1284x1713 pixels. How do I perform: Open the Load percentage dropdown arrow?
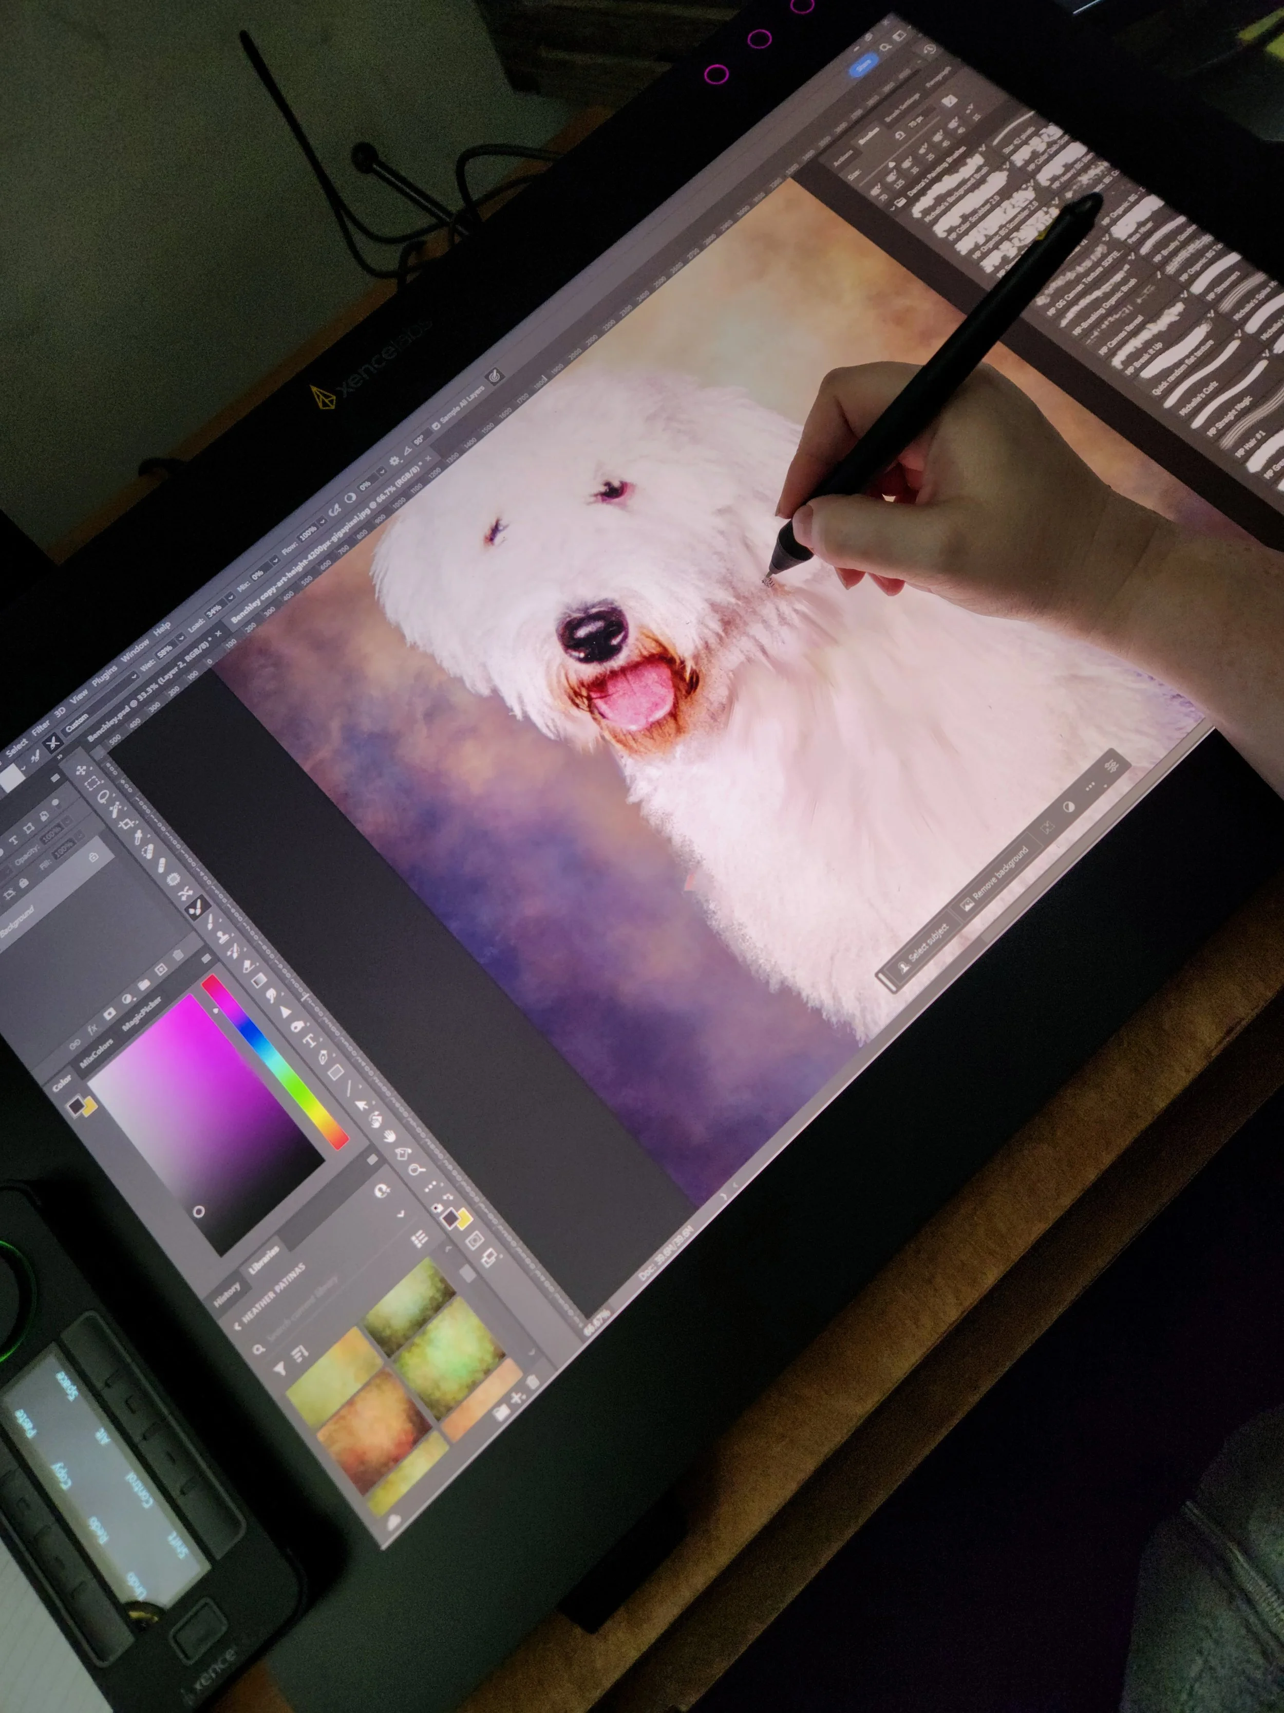pyautogui.click(x=230, y=599)
